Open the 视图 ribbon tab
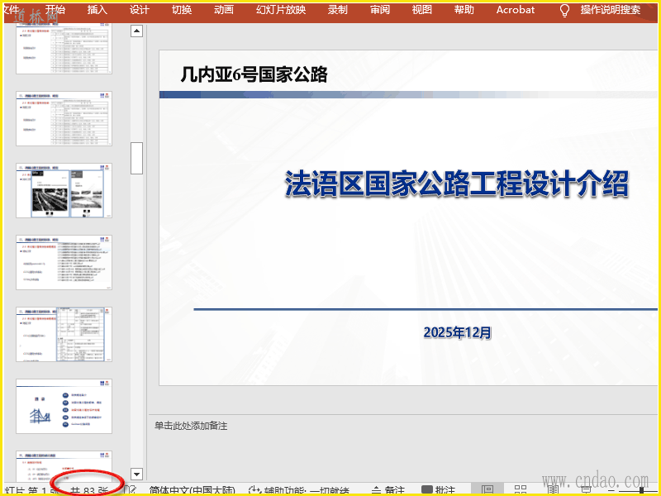The height and width of the screenshot is (496, 661). pos(422,9)
